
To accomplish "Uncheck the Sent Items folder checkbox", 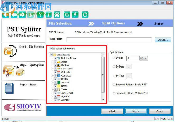I will tap(55, 68).
